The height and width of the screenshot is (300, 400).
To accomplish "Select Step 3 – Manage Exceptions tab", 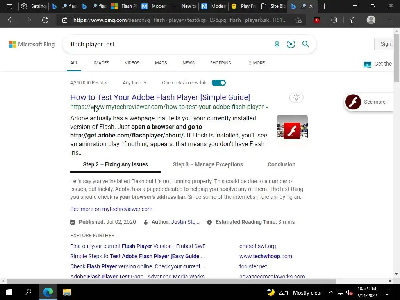I will click(208, 164).
